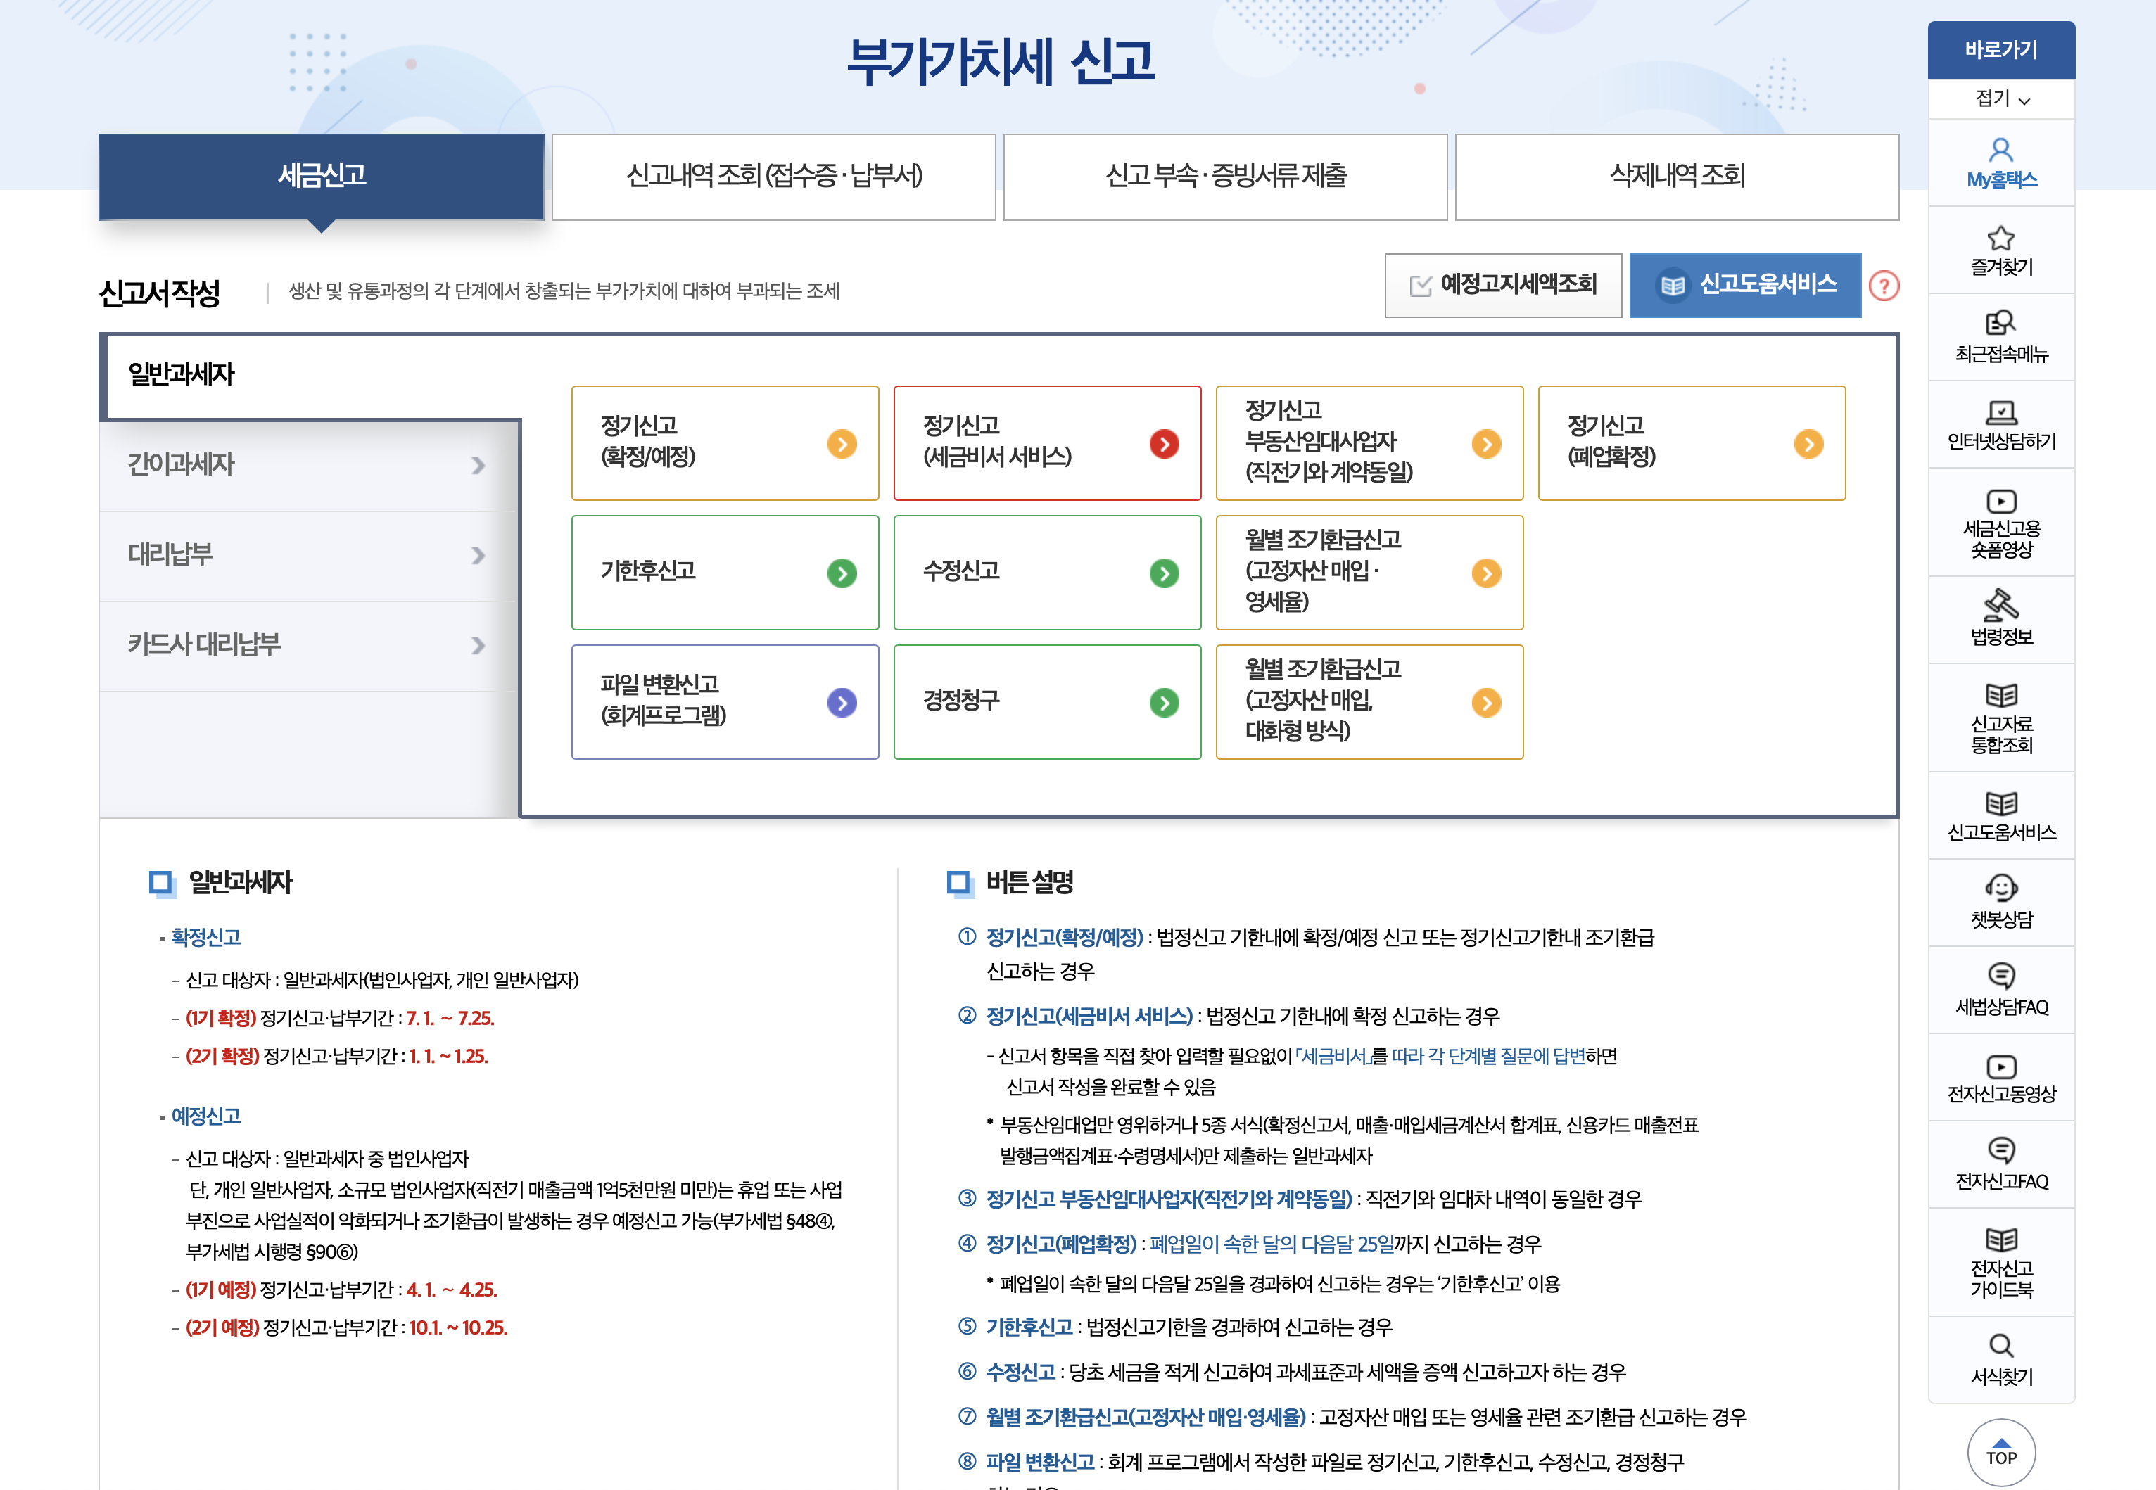2156x1490 pixels.
Task: Open 정기신고 (확정/예정) filing card
Action: [x=725, y=443]
